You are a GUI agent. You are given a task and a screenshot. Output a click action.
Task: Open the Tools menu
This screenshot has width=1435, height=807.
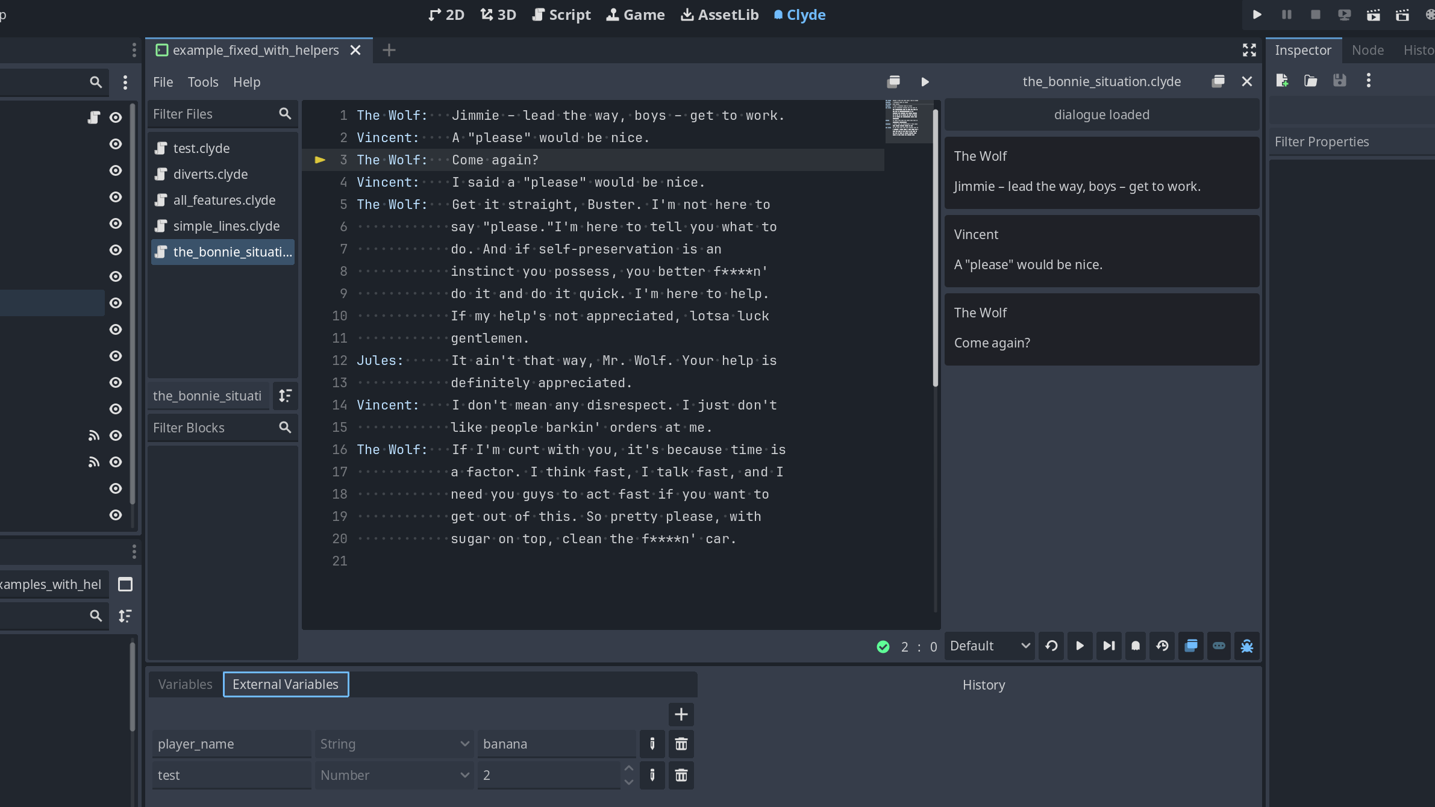(x=203, y=82)
